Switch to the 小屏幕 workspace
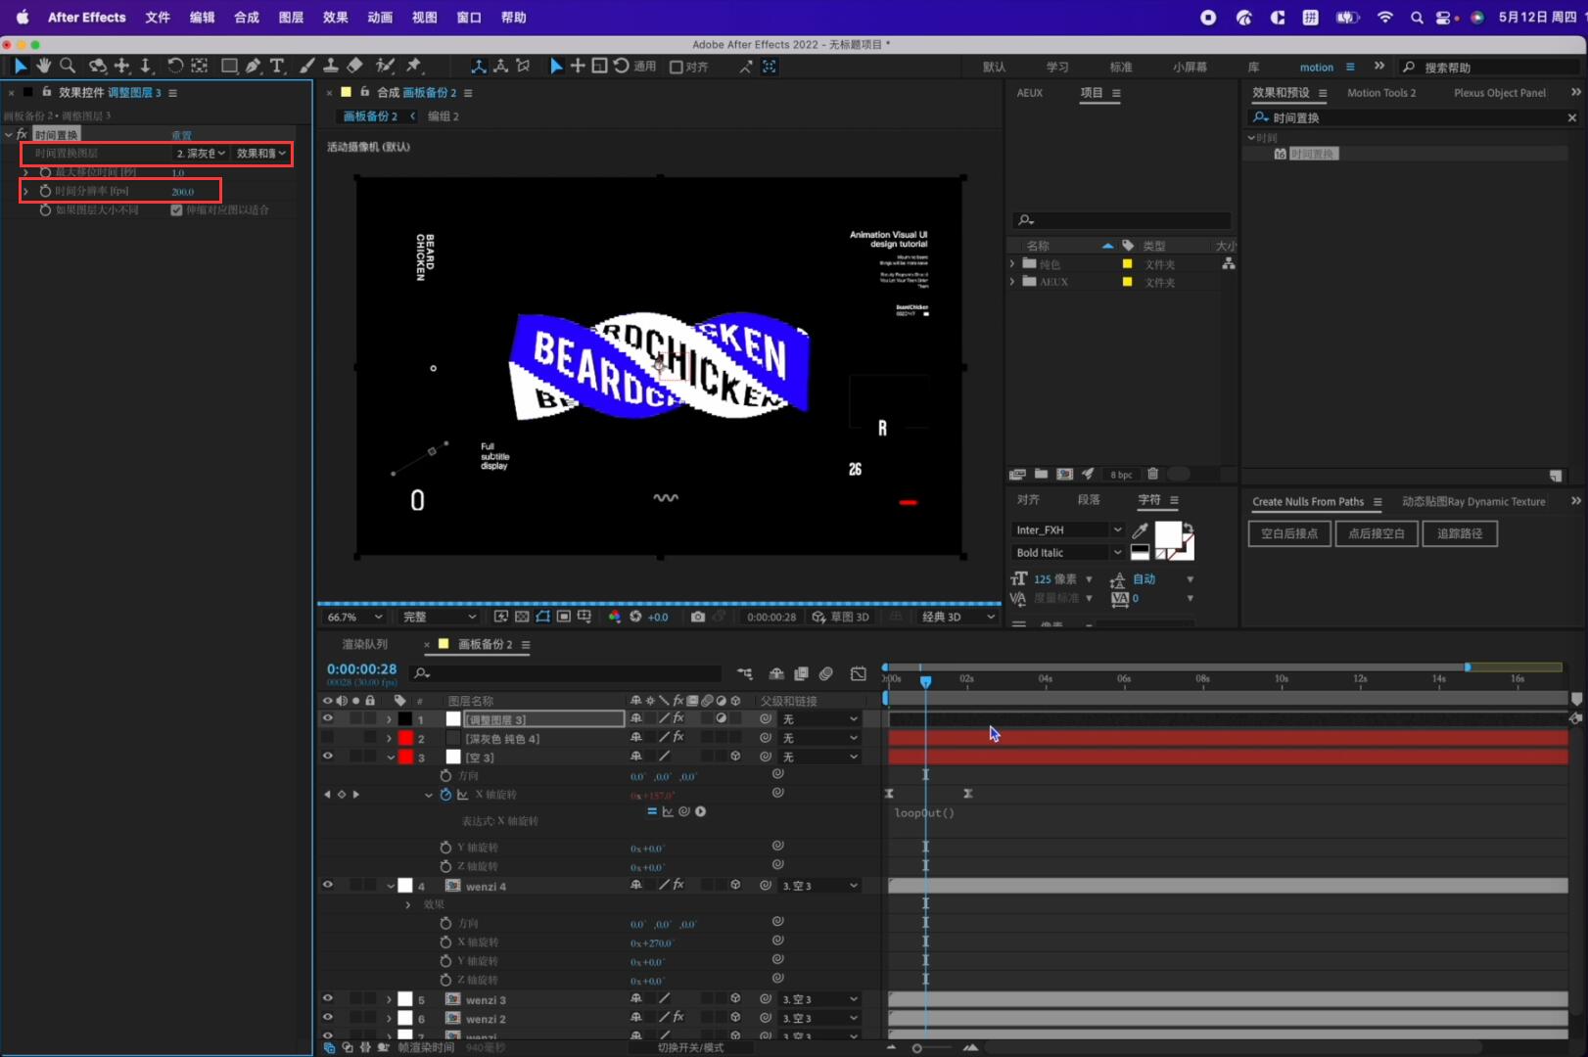The height and width of the screenshot is (1057, 1588). tap(1190, 68)
